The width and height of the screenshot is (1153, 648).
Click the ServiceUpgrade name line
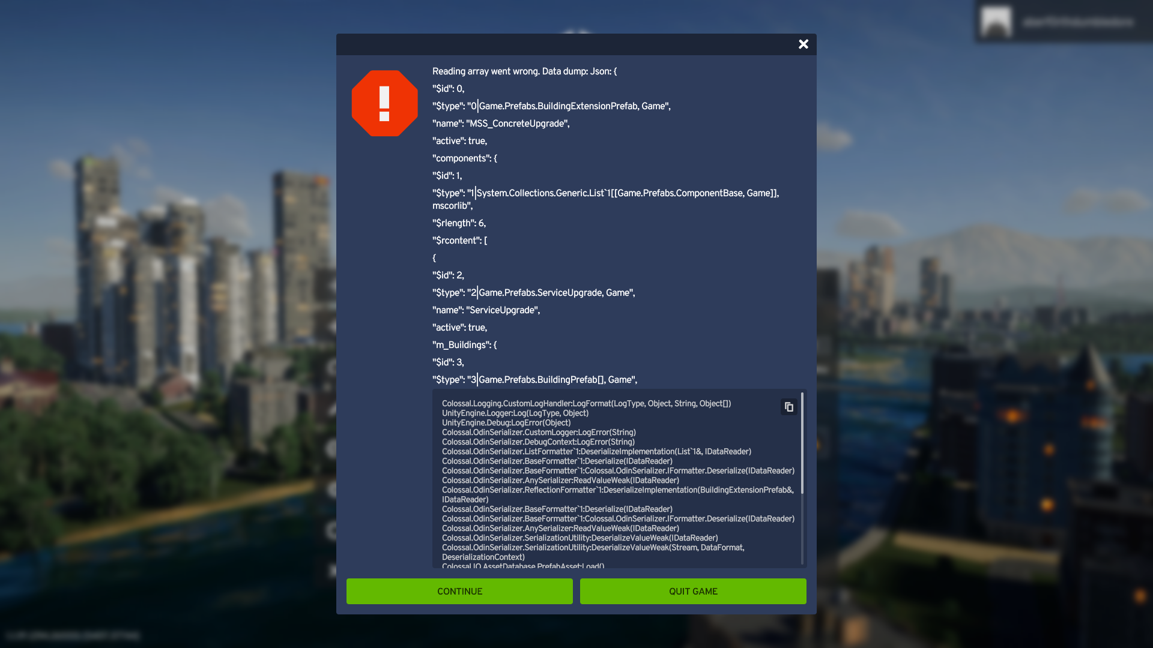[x=486, y=310]
